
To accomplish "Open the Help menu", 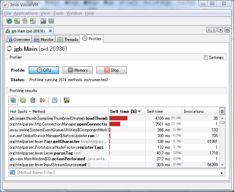I will coord(90,13).
